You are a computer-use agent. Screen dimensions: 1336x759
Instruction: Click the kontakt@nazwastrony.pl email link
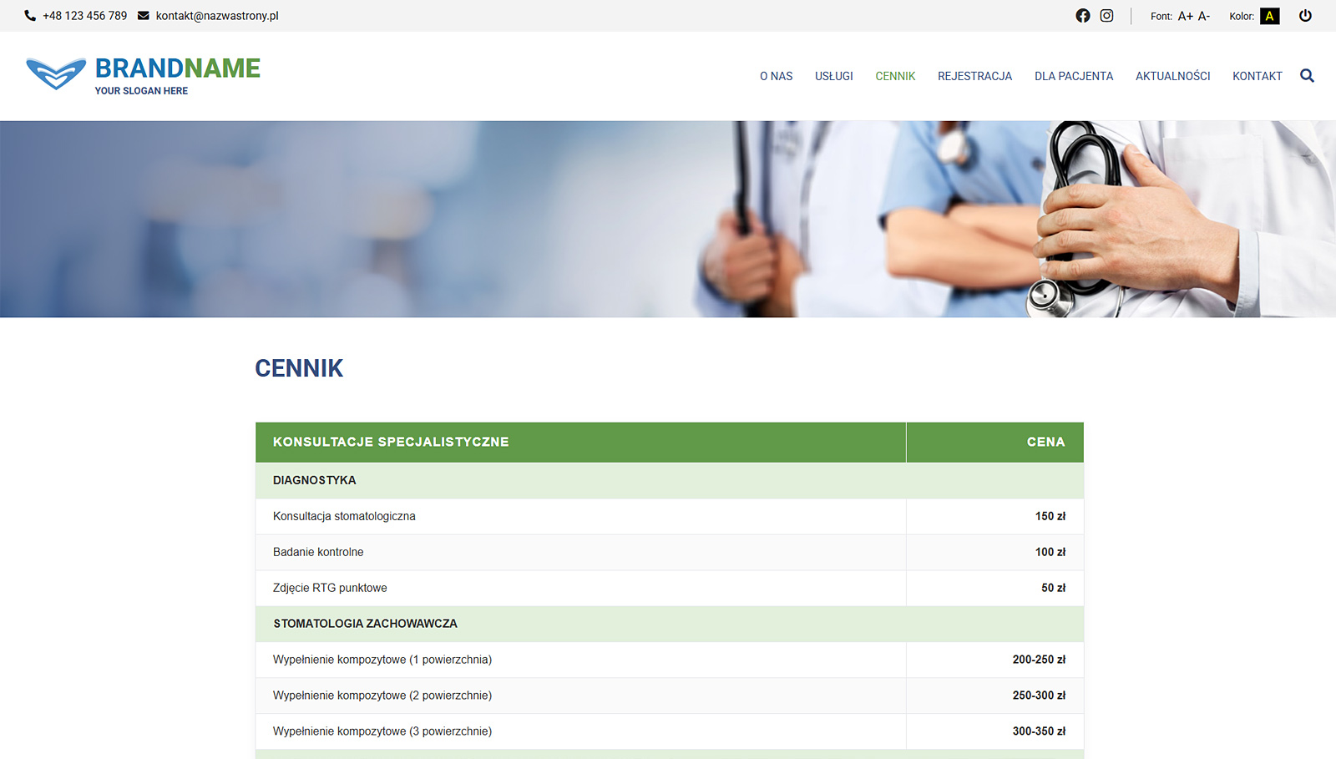[217, 16]
